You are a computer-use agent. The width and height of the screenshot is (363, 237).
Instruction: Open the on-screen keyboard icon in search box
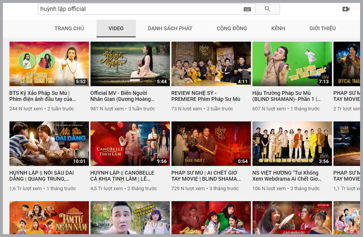coord(247,9)
